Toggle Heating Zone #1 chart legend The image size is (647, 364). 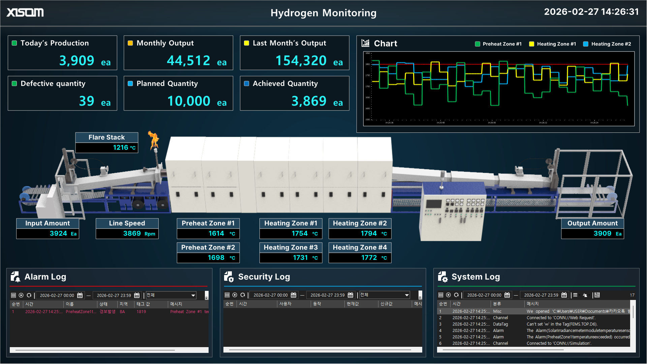pyautogui.click(x=553, y=44)
